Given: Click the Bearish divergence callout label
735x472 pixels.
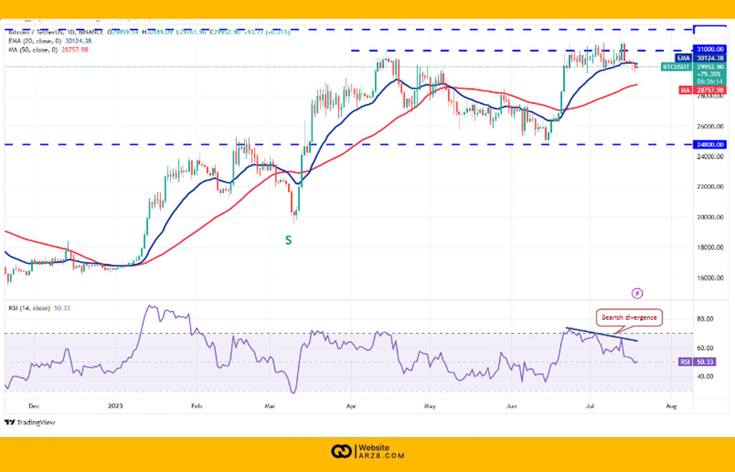Looking at the screenshot, I should click(629, 318).
